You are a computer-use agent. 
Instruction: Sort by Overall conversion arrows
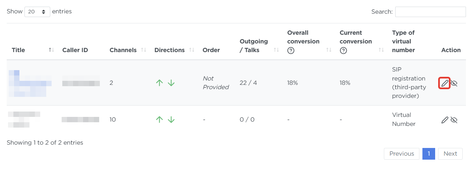329,50
